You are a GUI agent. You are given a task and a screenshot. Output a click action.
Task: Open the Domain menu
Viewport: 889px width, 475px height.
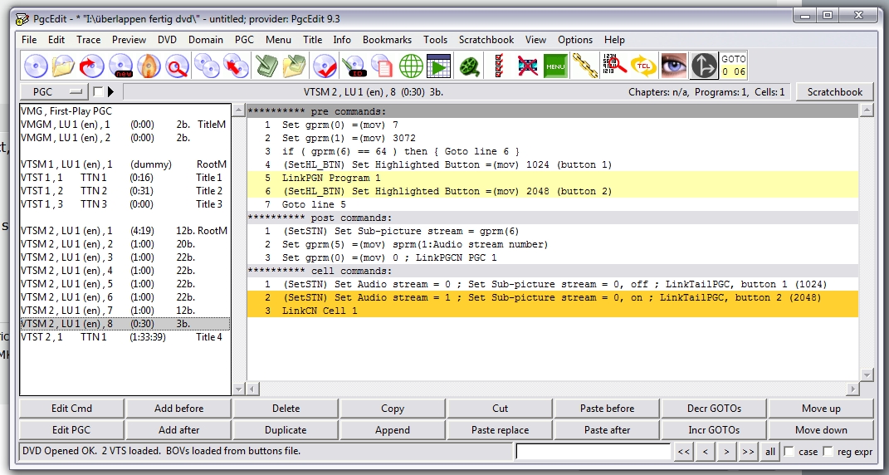pos(205,39)
